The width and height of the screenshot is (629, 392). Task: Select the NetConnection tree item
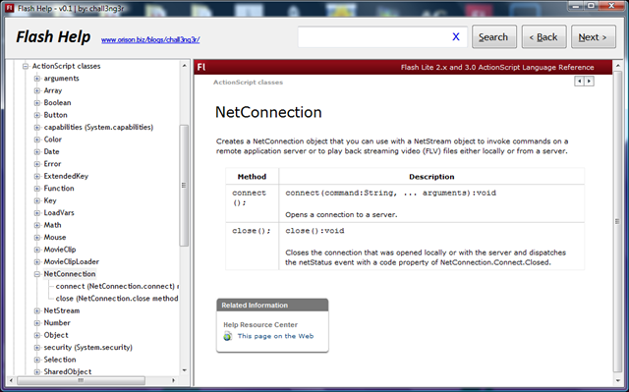70,274
